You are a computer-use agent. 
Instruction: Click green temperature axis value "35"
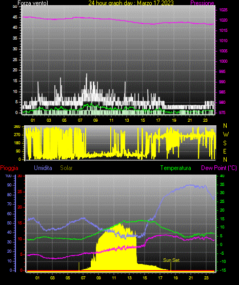coord(222,184)
